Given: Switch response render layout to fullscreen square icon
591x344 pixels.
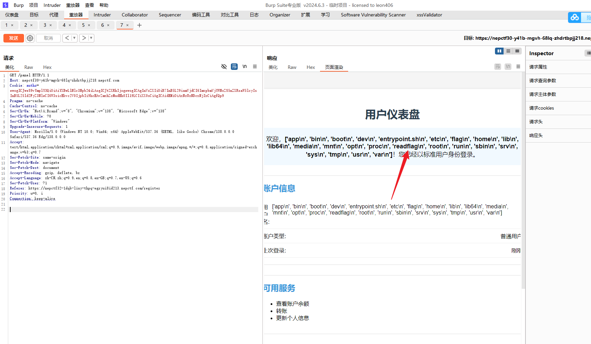Looking at the screenshot, I should (x=517, y=51).
